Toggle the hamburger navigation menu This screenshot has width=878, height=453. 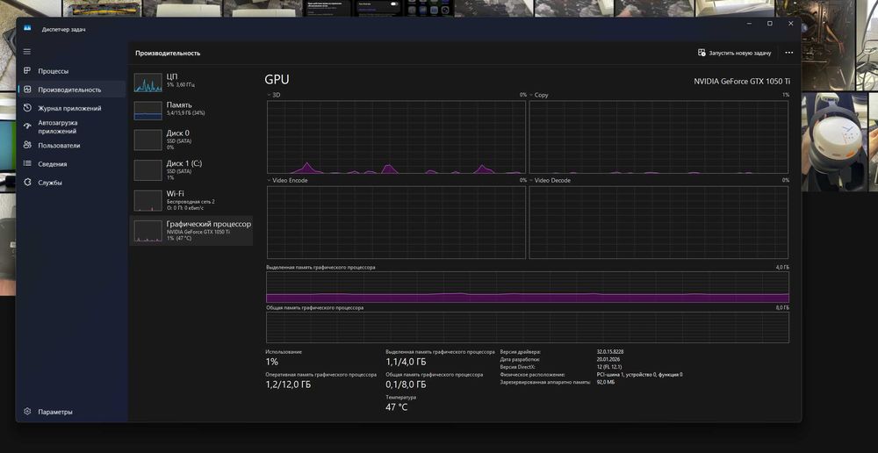[x=27, y=52]
